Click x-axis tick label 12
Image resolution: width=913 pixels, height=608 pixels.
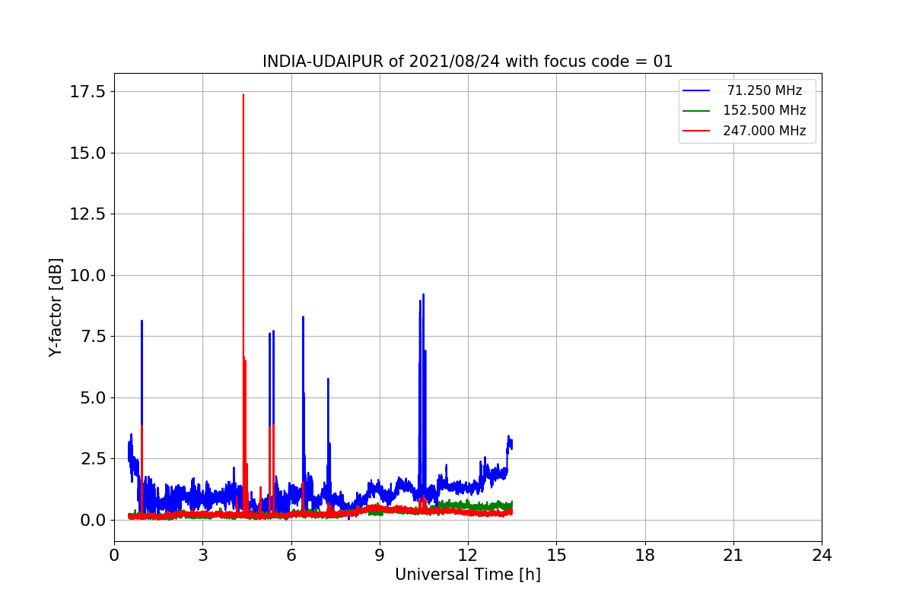click(468, 556)
